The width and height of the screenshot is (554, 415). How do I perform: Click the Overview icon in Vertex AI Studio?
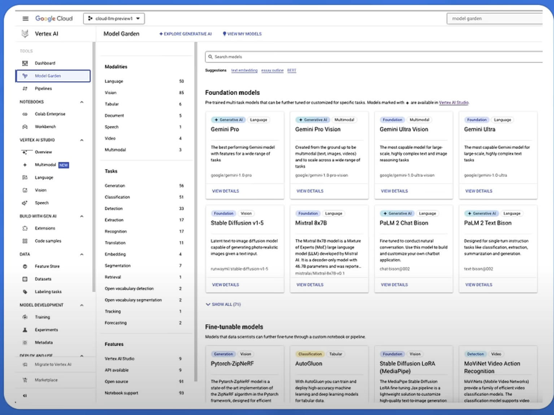click(x=25, y=152)
